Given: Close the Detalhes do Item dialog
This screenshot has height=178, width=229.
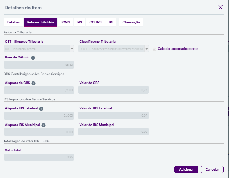Looking at the screenshot, I should tap(220, 7).
